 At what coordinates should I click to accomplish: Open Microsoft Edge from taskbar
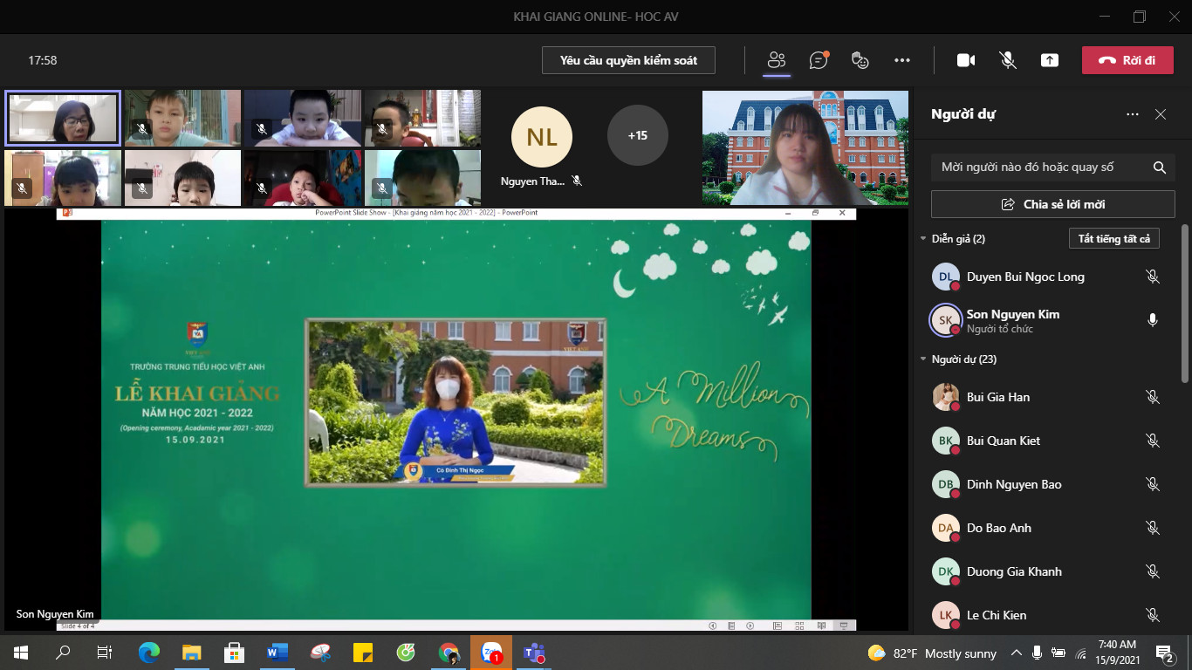149,652
